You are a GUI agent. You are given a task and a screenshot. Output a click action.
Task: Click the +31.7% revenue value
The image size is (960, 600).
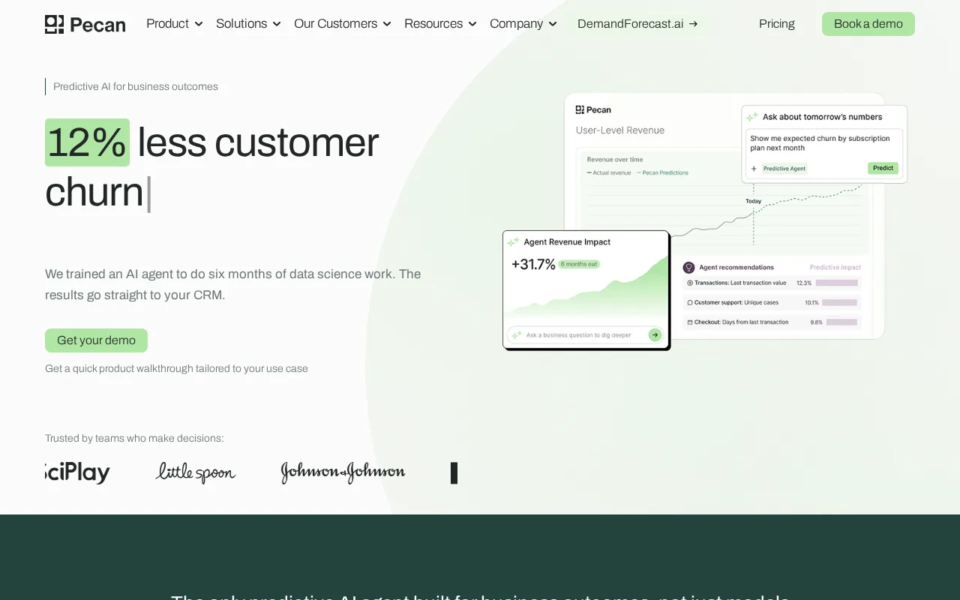click(533, 264)
